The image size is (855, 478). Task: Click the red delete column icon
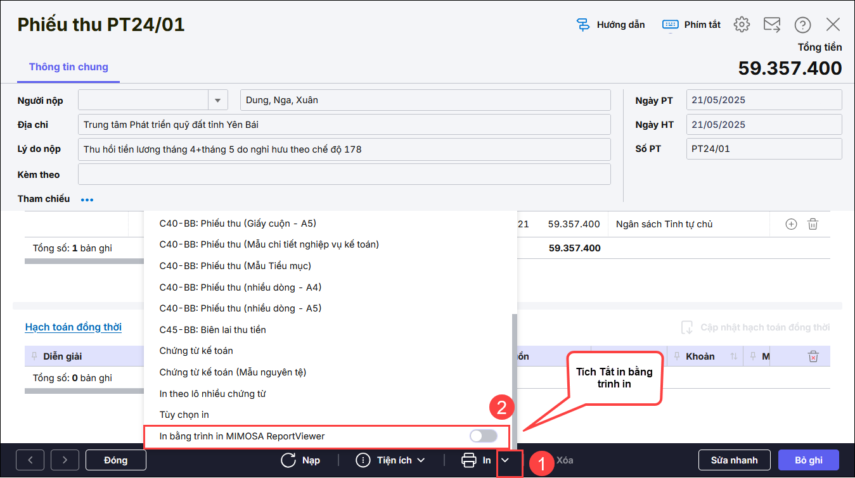813,357
